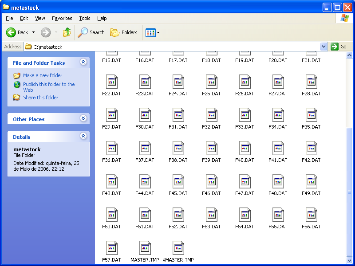This screenshot has width=355, height=266.
Task: Select the MASTER.TMP file icon
Action: pyautogui.click(x=145, y=248)
